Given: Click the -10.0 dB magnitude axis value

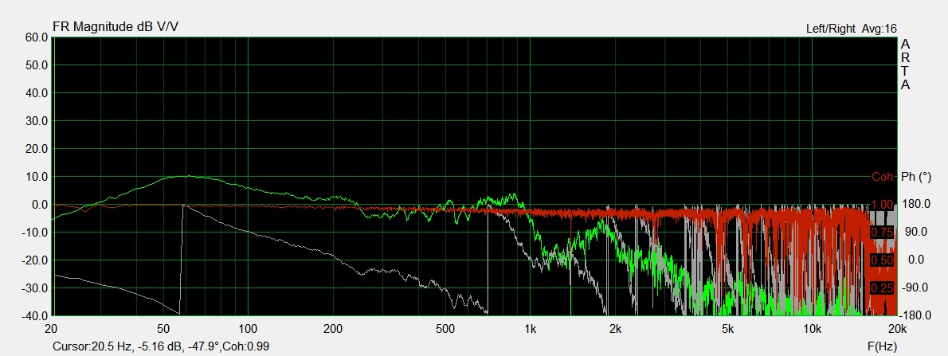Looking at the screenshot, I should 34,232.
